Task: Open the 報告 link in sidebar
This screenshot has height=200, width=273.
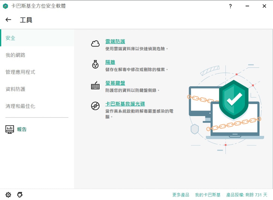Action: (22, 129)
